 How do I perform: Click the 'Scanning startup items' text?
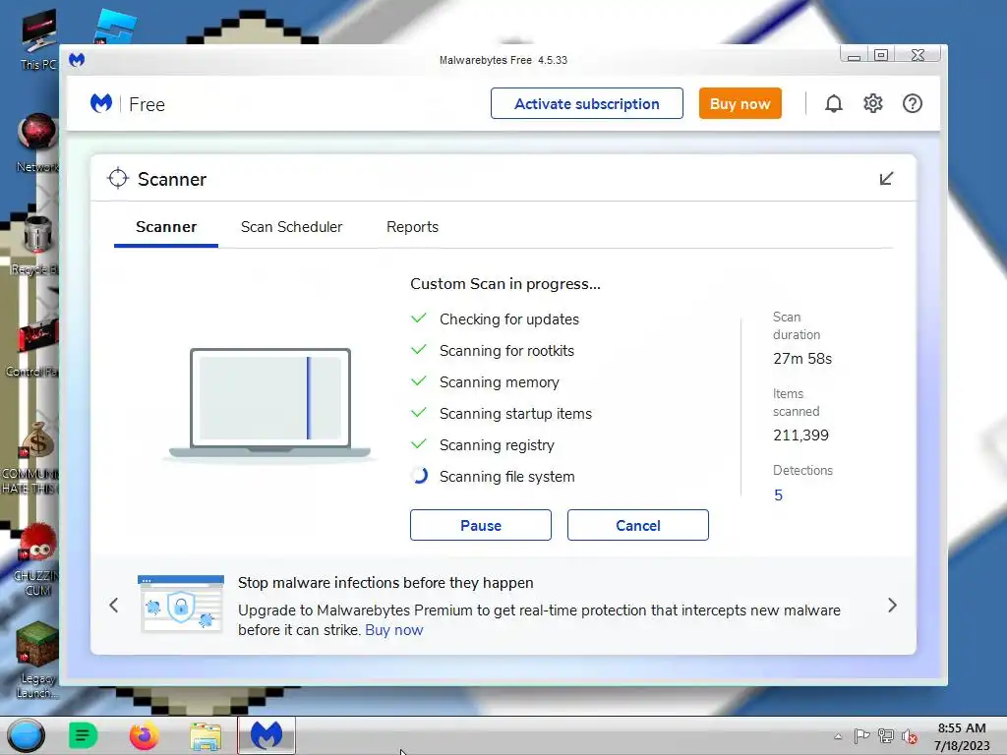tap(515, 414)
